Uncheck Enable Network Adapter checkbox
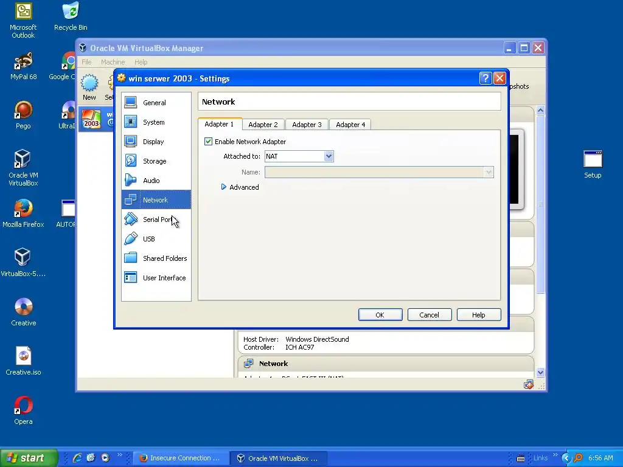 [x=208, y=141]
